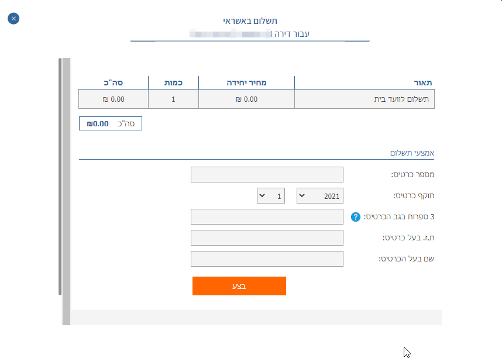Click the שם בעל הכרטיס name field

(267, 258)
